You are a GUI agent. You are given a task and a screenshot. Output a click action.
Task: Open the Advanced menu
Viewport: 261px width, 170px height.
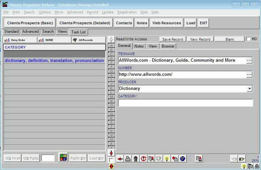[75, 12]
